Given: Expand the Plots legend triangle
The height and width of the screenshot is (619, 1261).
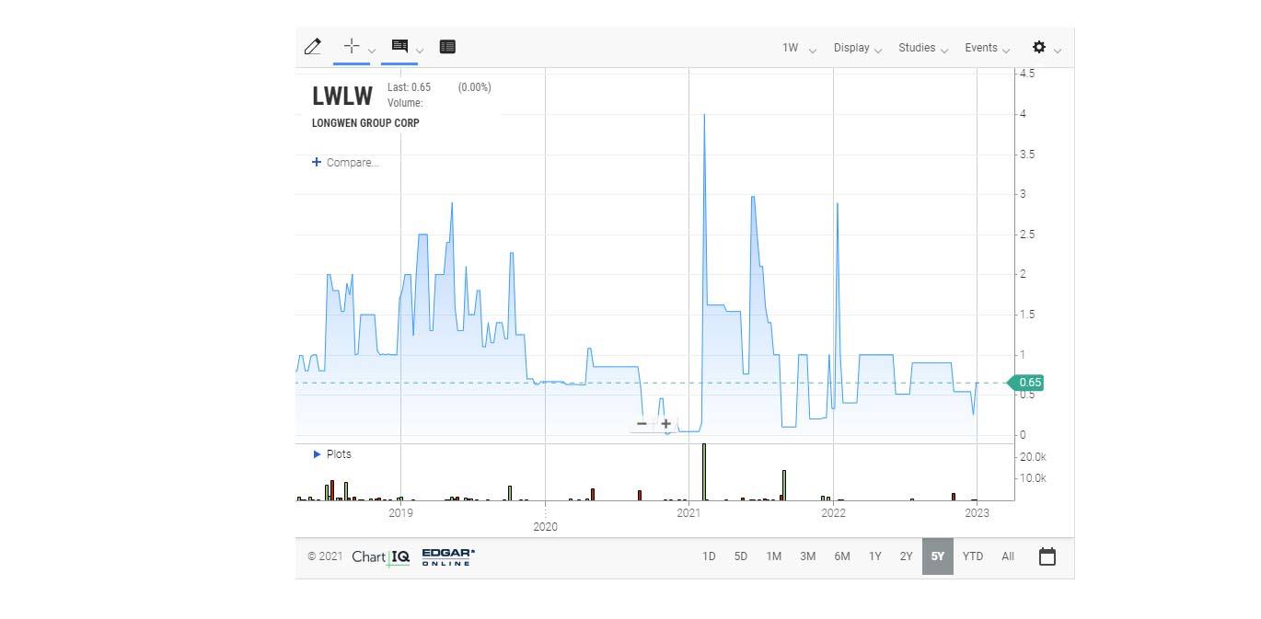Looking at the screenshot, I should (317, 454).
